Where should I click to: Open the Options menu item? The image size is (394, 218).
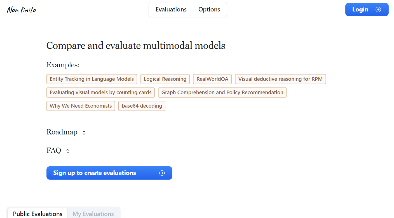[209, 9]
